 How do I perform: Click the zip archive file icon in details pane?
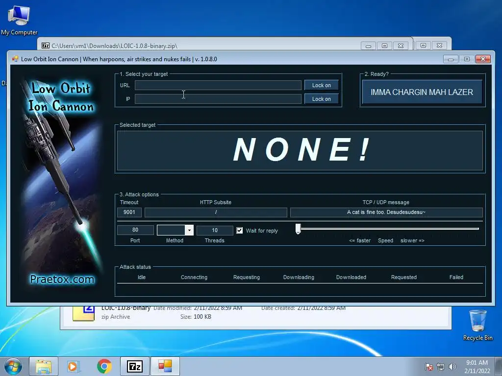tap(84, 313)
